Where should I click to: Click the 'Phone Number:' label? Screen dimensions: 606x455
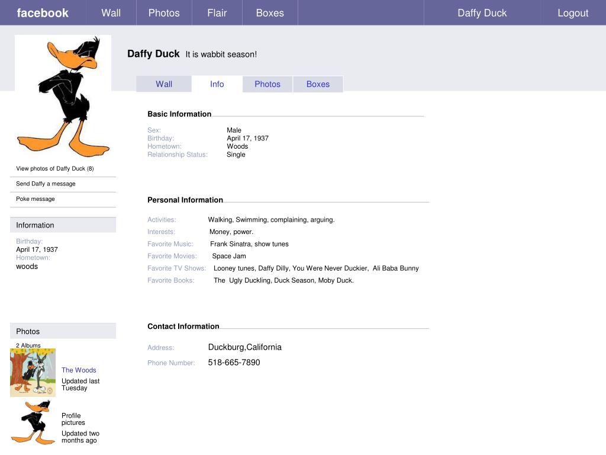click(171, 363)
